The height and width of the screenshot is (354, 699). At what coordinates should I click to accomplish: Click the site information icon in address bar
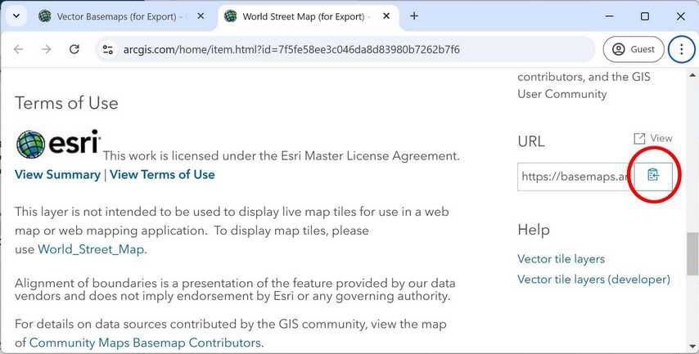[106, 49]
